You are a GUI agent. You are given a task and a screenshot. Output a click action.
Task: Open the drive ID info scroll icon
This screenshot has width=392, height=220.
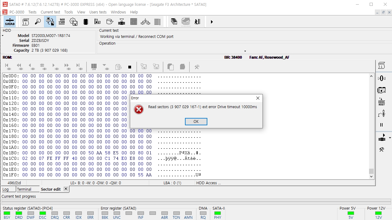(x=26, y=22)
